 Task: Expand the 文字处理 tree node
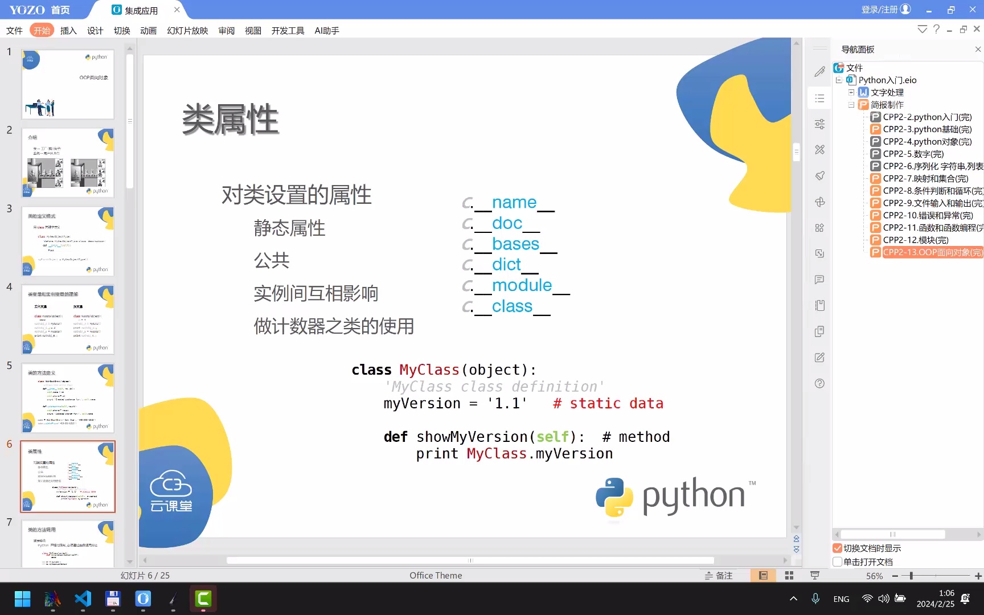tap(851, 92)
